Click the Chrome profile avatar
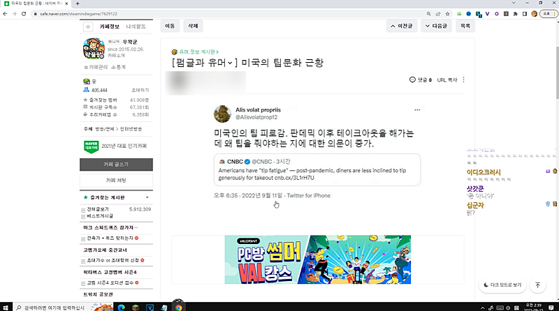This screenshot has height=311, width=559. pyautogui.click(x=534, y=13)
